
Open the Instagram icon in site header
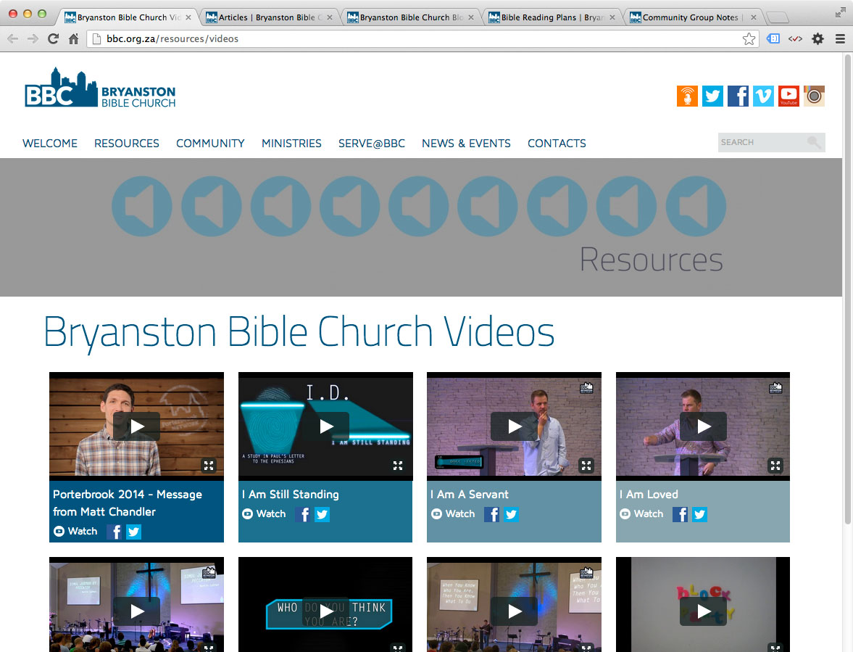point(815,96)
